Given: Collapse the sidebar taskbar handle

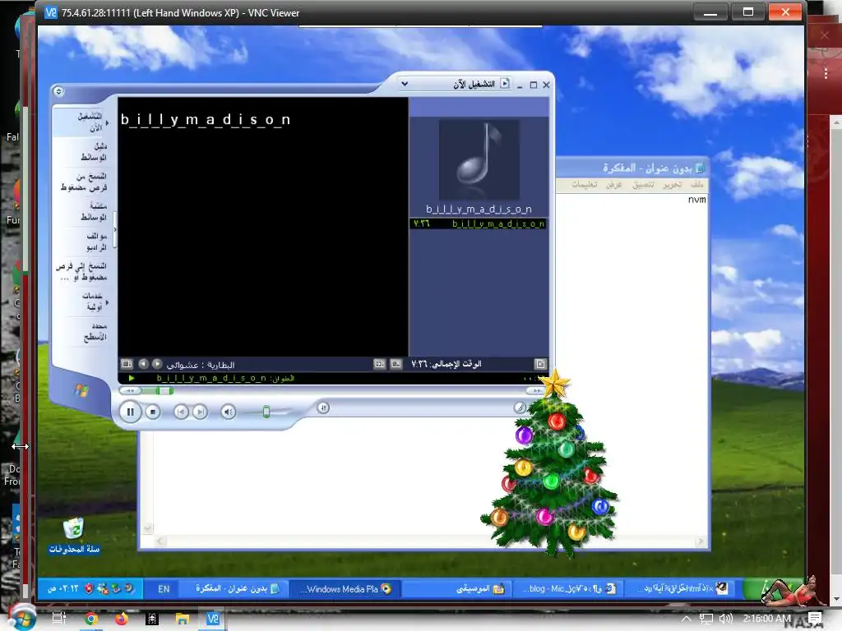Looking at the screenshot, I should [115, 229].
